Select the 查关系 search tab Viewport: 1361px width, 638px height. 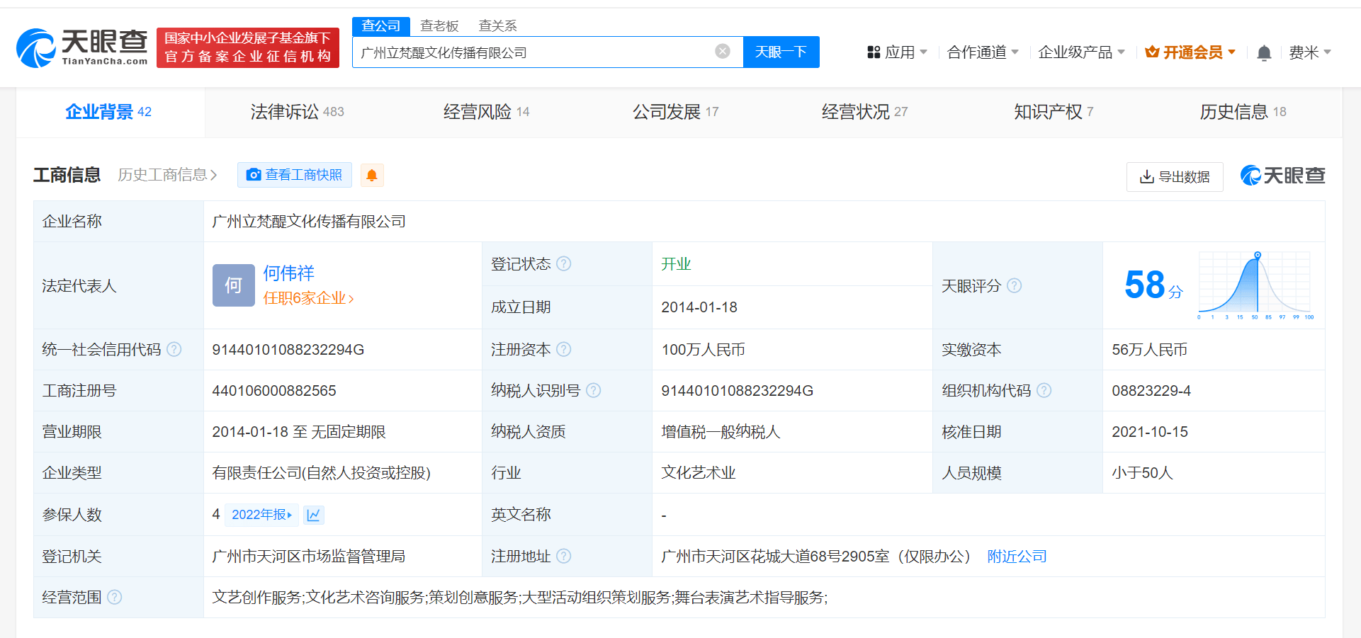(497, 26)
